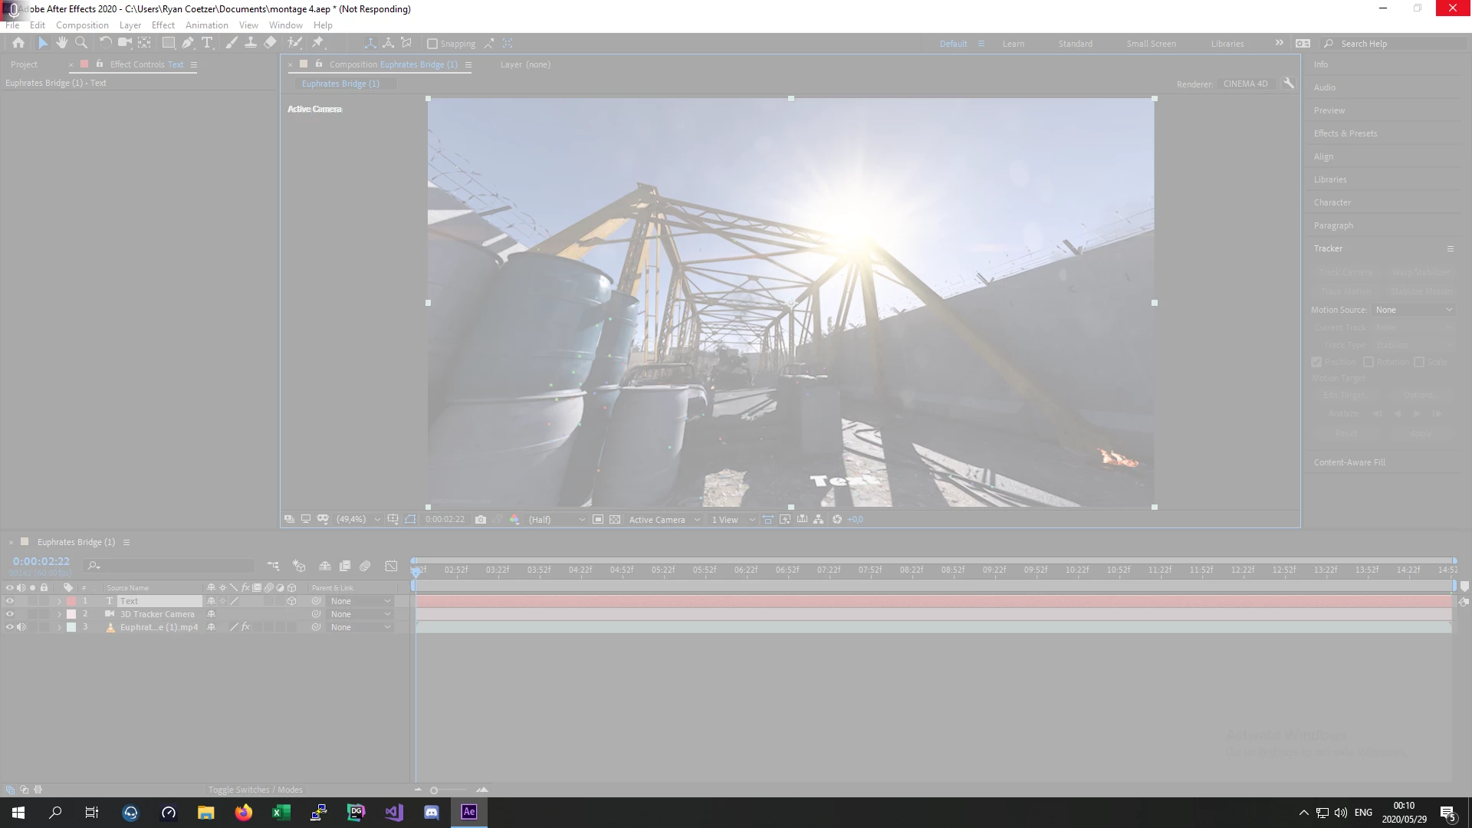
Task: Mute audio of Euphrat mp4 layer
Action: (21, 627)
